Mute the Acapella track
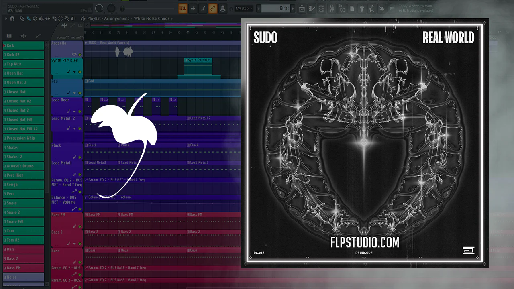The image size is (514, 289). 80,55
